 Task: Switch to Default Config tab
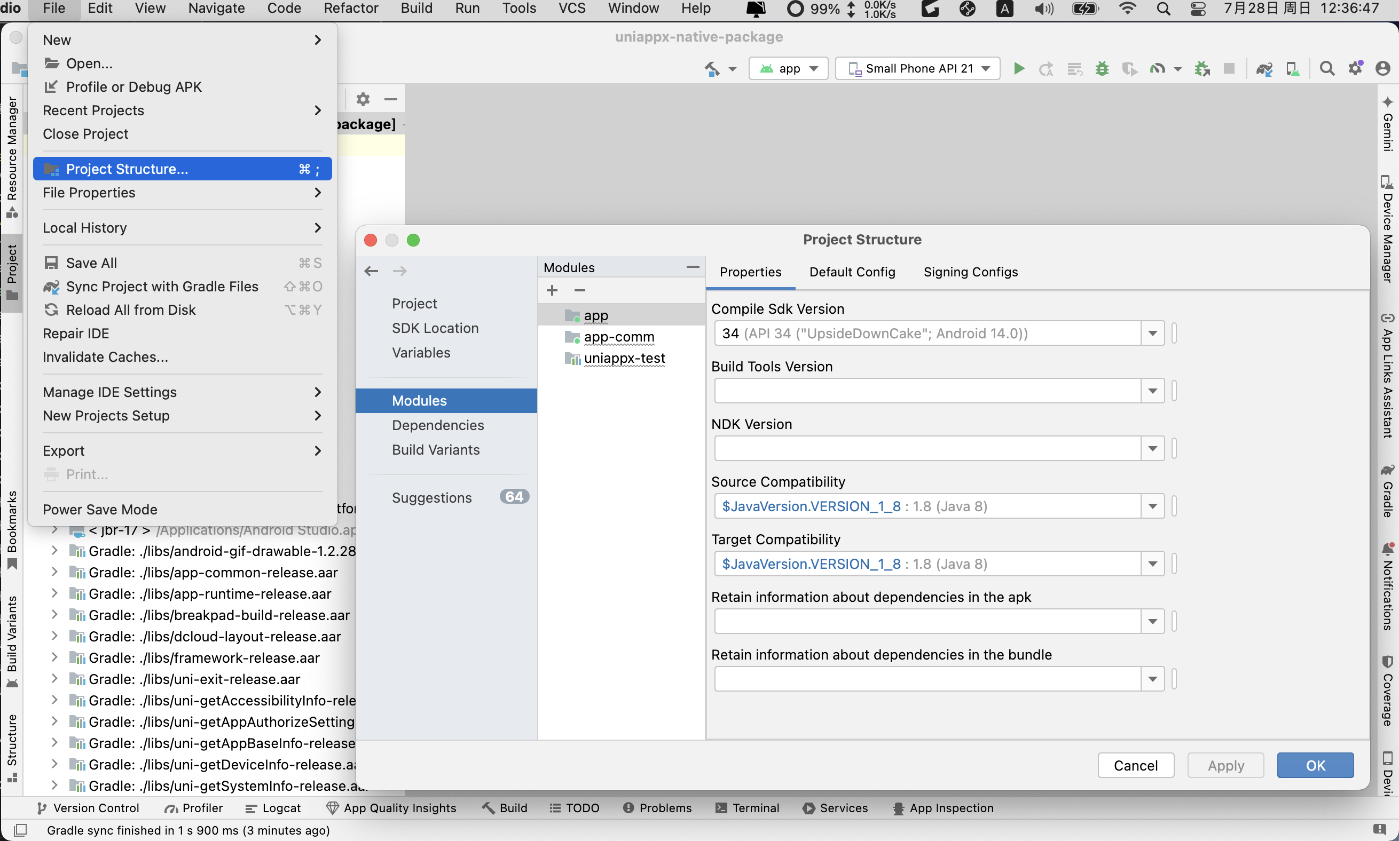pyautogui.click(x=852, y=272)
